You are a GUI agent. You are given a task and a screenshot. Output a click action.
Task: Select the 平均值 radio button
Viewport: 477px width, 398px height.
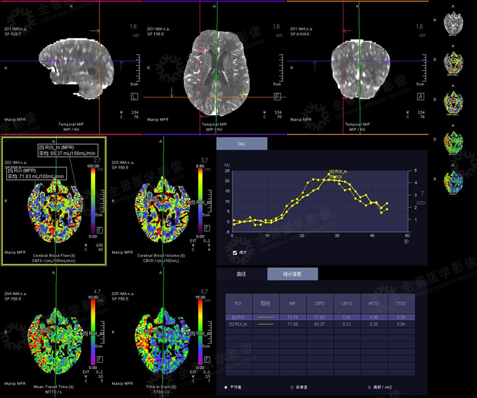point(226,386)
